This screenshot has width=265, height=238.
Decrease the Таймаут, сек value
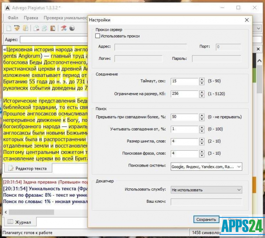tap(202, 83)
